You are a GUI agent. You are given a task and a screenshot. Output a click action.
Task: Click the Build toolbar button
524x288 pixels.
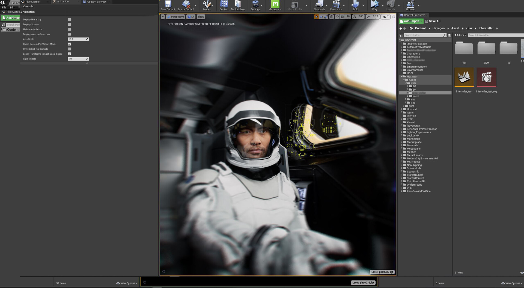(355, 5)
